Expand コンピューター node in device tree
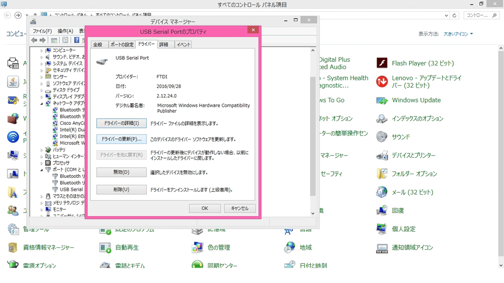This screenshot has width=504, height=283. (41, 50)
